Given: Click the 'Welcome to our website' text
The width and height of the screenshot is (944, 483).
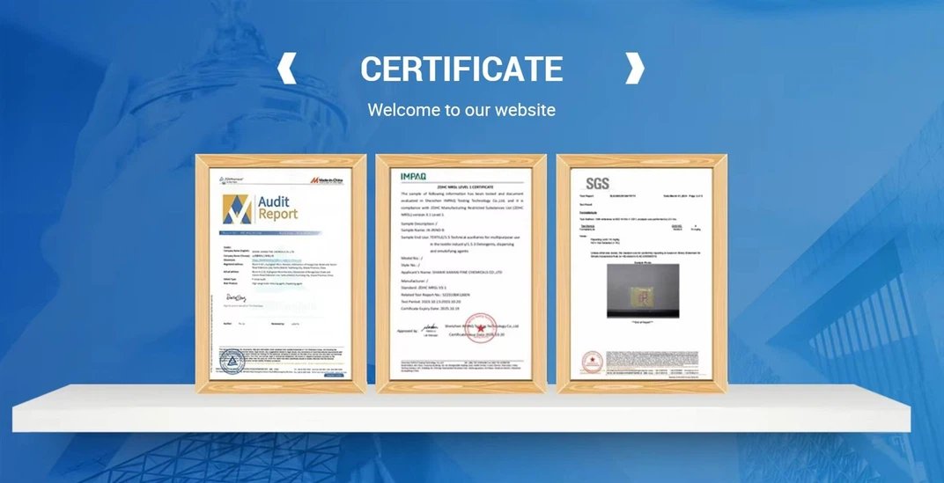Looking at the screenshot, I should click(461, 110).
